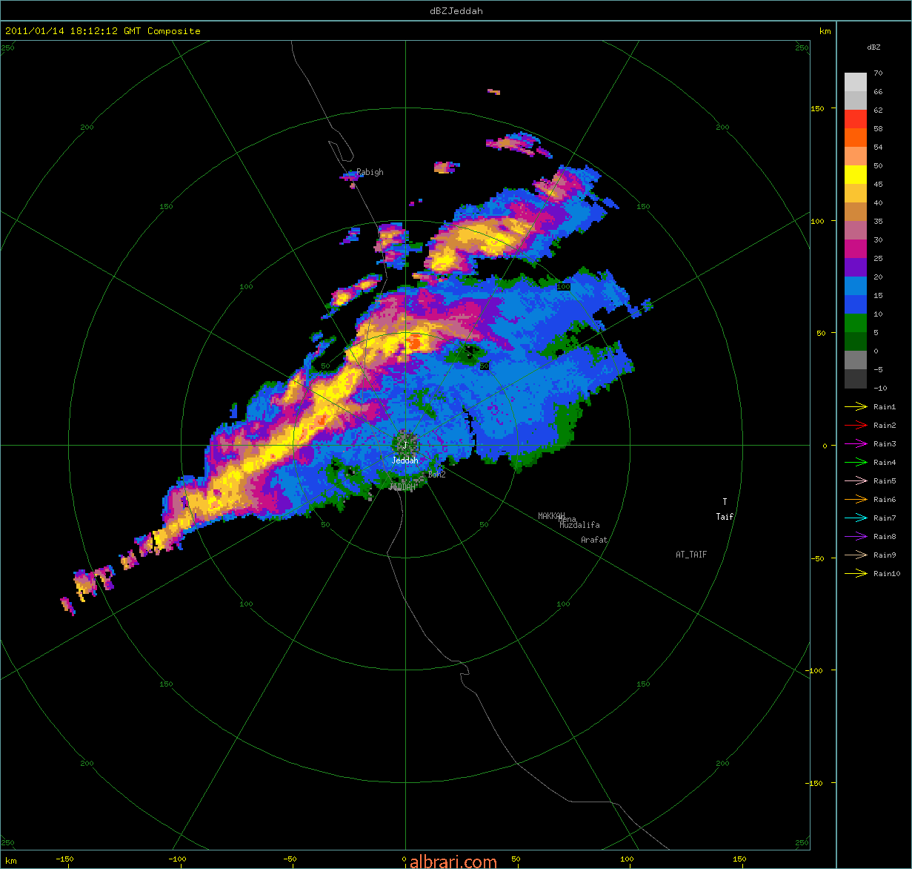Click the purple Rain8 arrow icon

point(856,536)
